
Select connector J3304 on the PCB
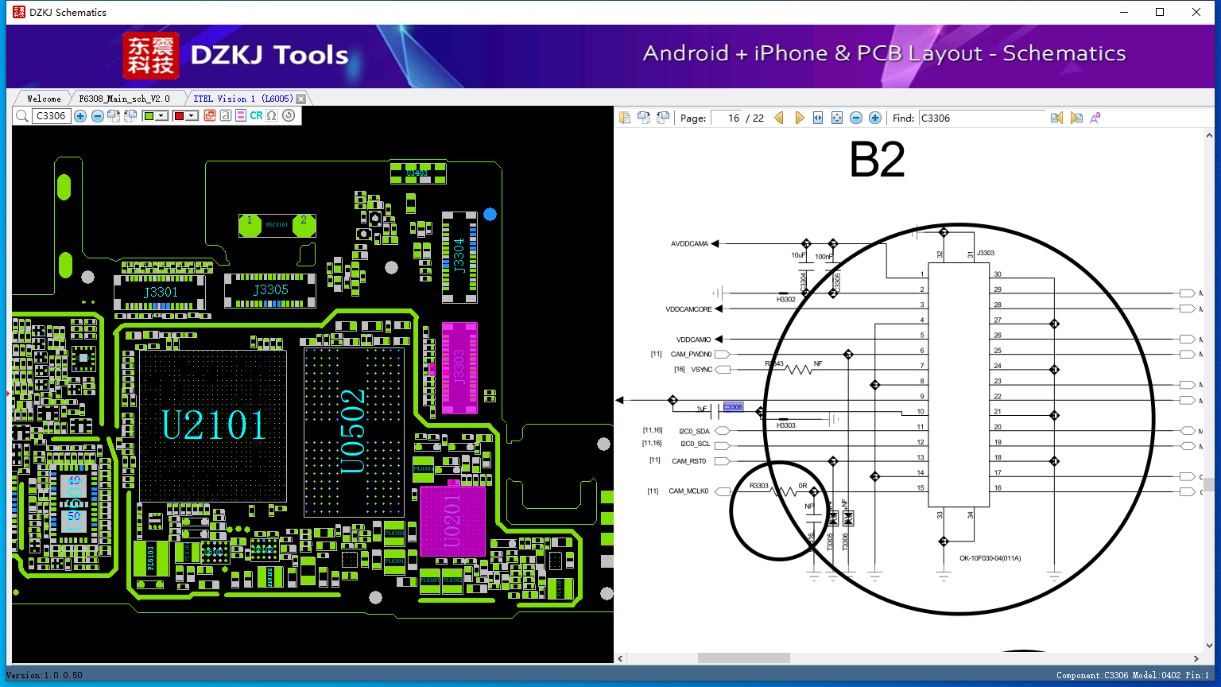pyautogui.click(x=459, y=256)
